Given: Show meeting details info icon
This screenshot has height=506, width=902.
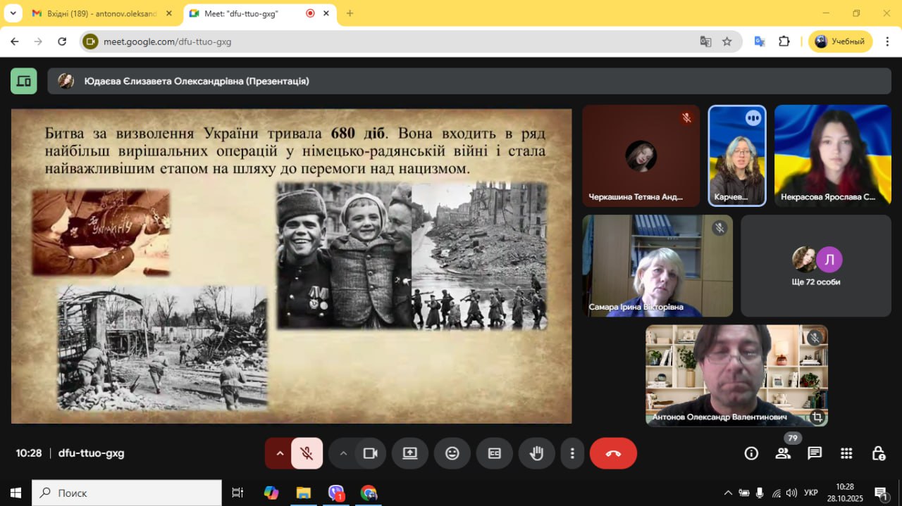Looking at the screenshot, I should (751, 453).
